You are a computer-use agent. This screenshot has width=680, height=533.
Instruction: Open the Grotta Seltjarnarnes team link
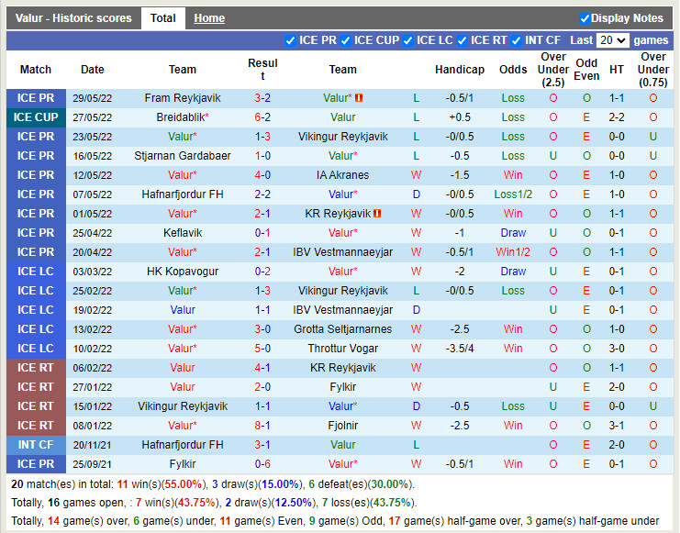pyautogui.click(x=342, y=329)
